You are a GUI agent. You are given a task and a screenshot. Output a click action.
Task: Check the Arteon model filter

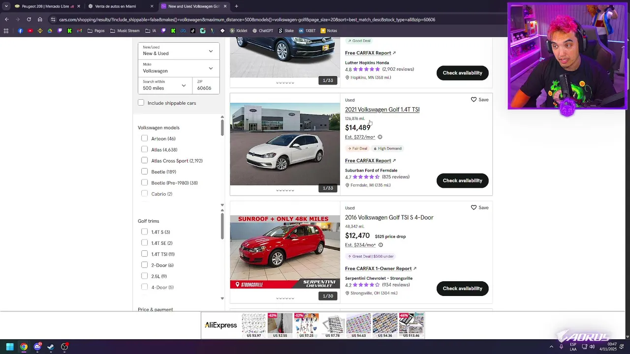pyautogui.click(x=144, y=139)
